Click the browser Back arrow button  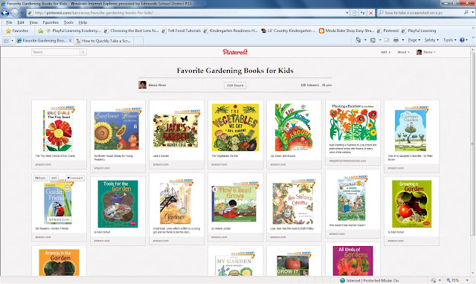pyautogui.click(x=5, y=13)
